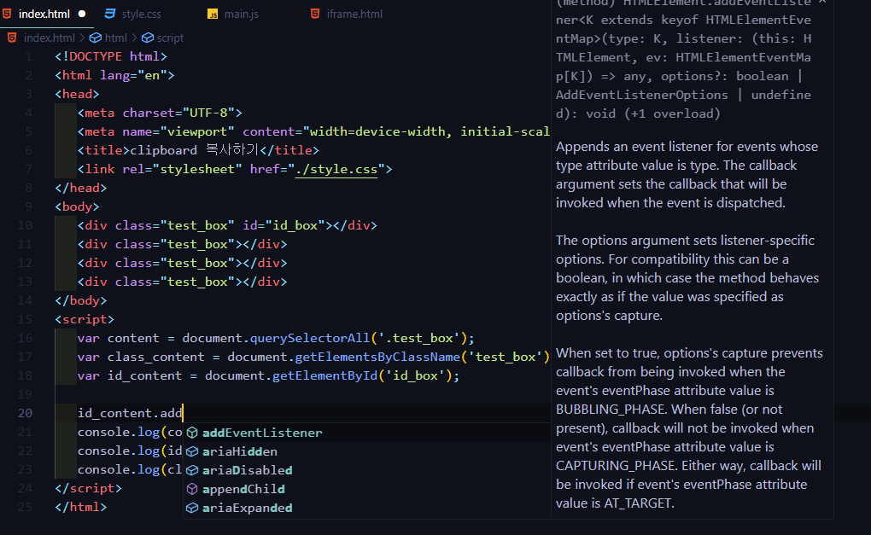Viewport: 871px width, 535px height.
Task: Click the 'options argument sets' documentation paragraph
Action: click(x=687, y=277)
